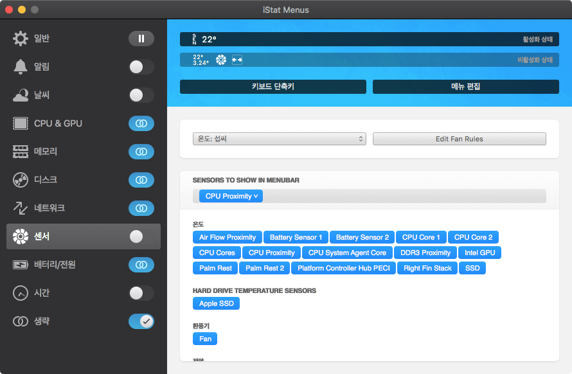Enable the 센서 sensors switch
Viewport: 572px width, 374px height.
[141, 236]
